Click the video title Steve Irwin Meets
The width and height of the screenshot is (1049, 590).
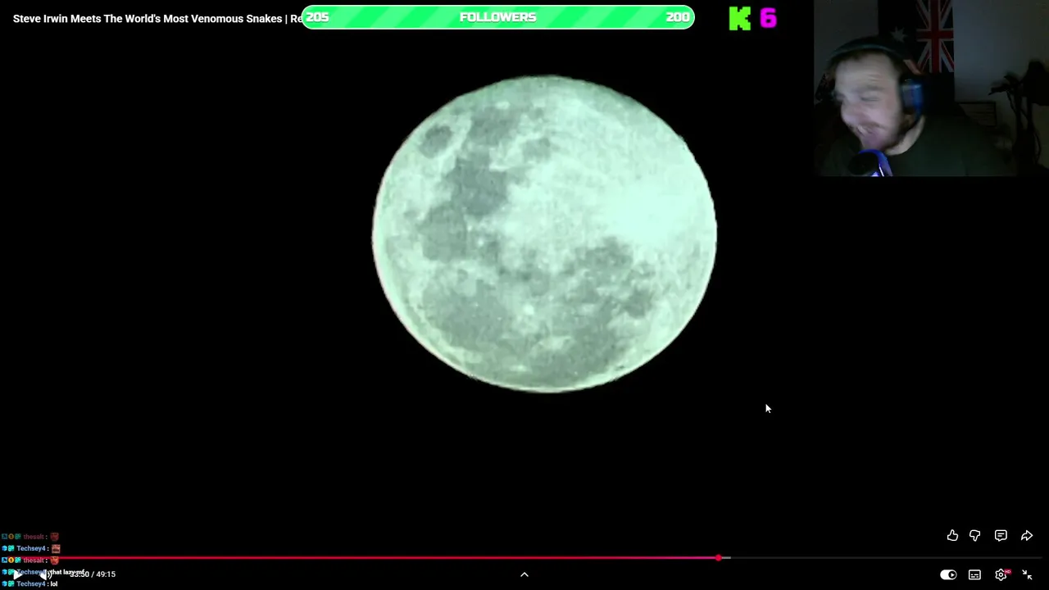[x=157, y=18]
